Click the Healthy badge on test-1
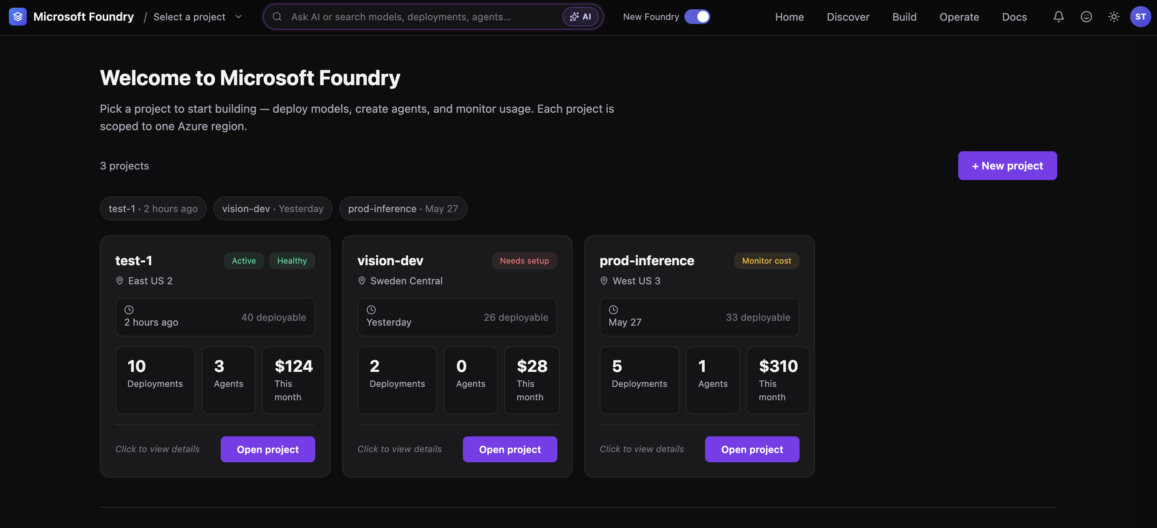This screenshot has width=1157, height=528. tap(292, 261)
